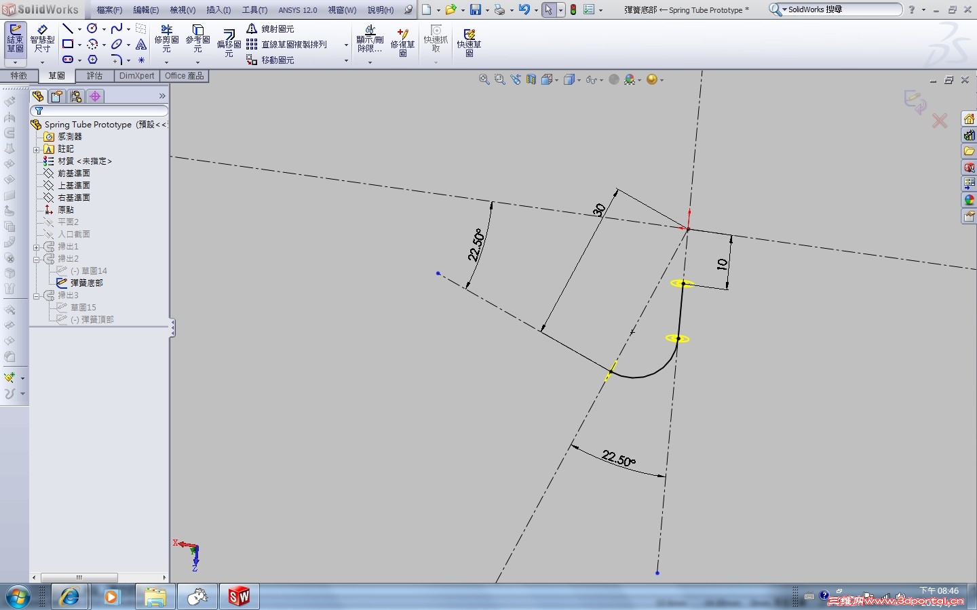Select the Sketch Fillet tool
This screenshot has width=977, height=610.
click(117, 60)
